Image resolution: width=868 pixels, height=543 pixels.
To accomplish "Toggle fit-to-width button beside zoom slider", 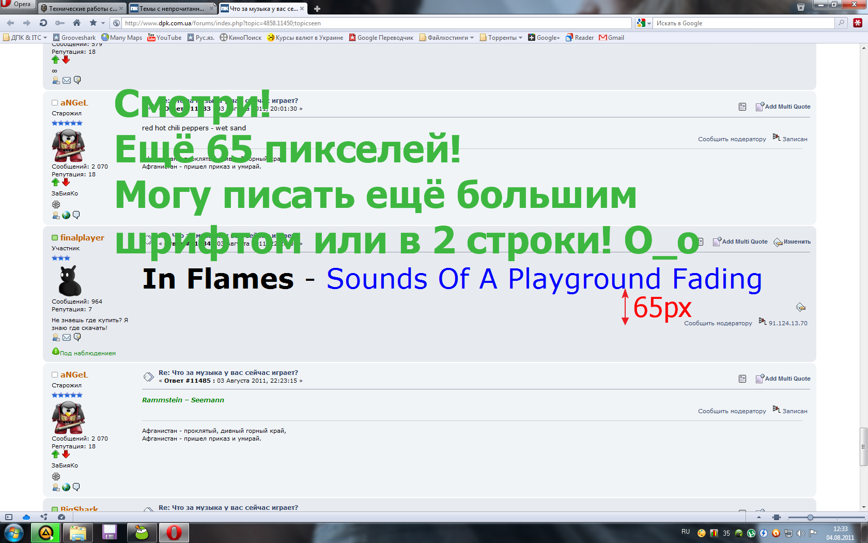I will (x=776, y=517).
